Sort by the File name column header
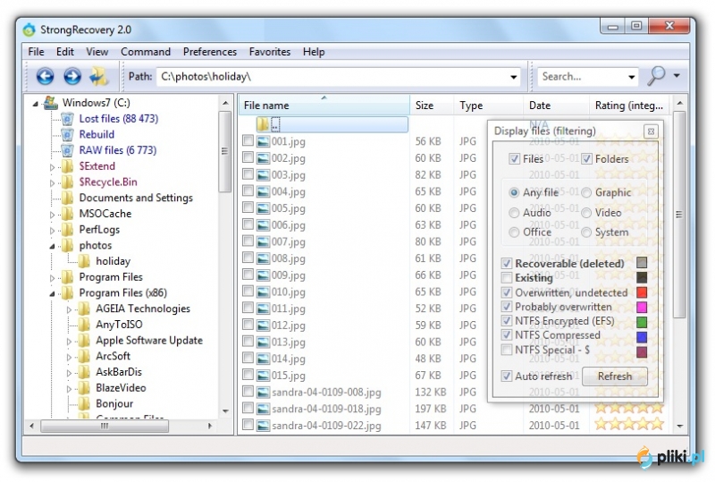The width and height of the screenshot is (715, 482). [324, 105]
